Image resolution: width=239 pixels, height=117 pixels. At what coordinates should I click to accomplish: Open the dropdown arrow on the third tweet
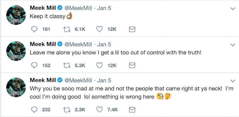(233, 81)
